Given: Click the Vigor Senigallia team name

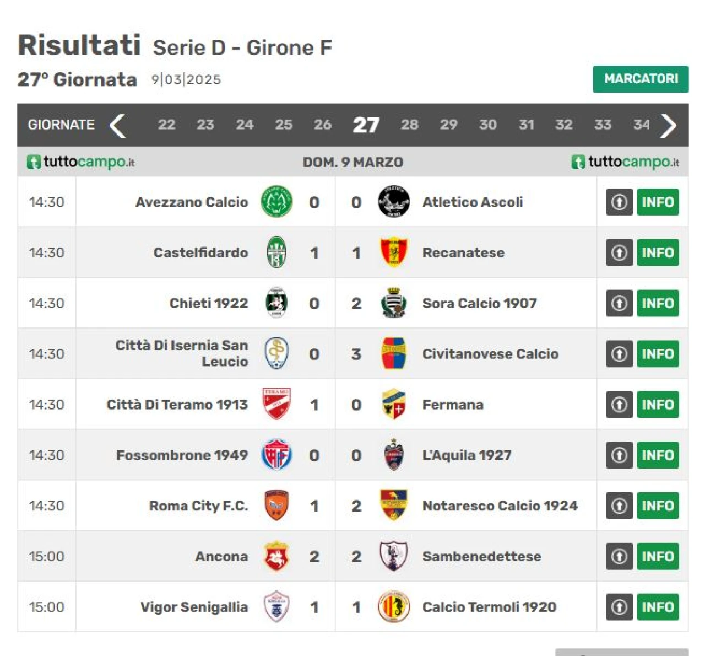Looking at the screenshot, I should tap(194, 607).
